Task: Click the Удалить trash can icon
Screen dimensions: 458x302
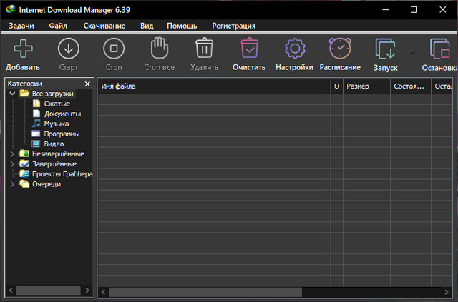Action: [x=205, y=49]
